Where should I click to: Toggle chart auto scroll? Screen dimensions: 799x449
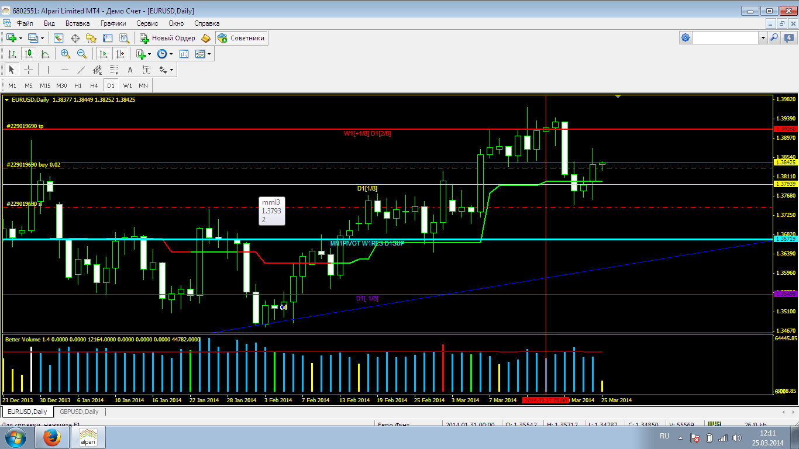[x=104, y=54]
